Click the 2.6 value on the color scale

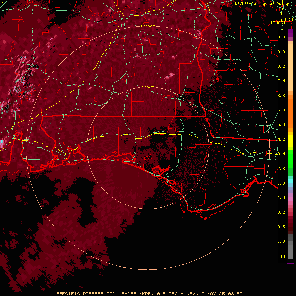[281, 169]
